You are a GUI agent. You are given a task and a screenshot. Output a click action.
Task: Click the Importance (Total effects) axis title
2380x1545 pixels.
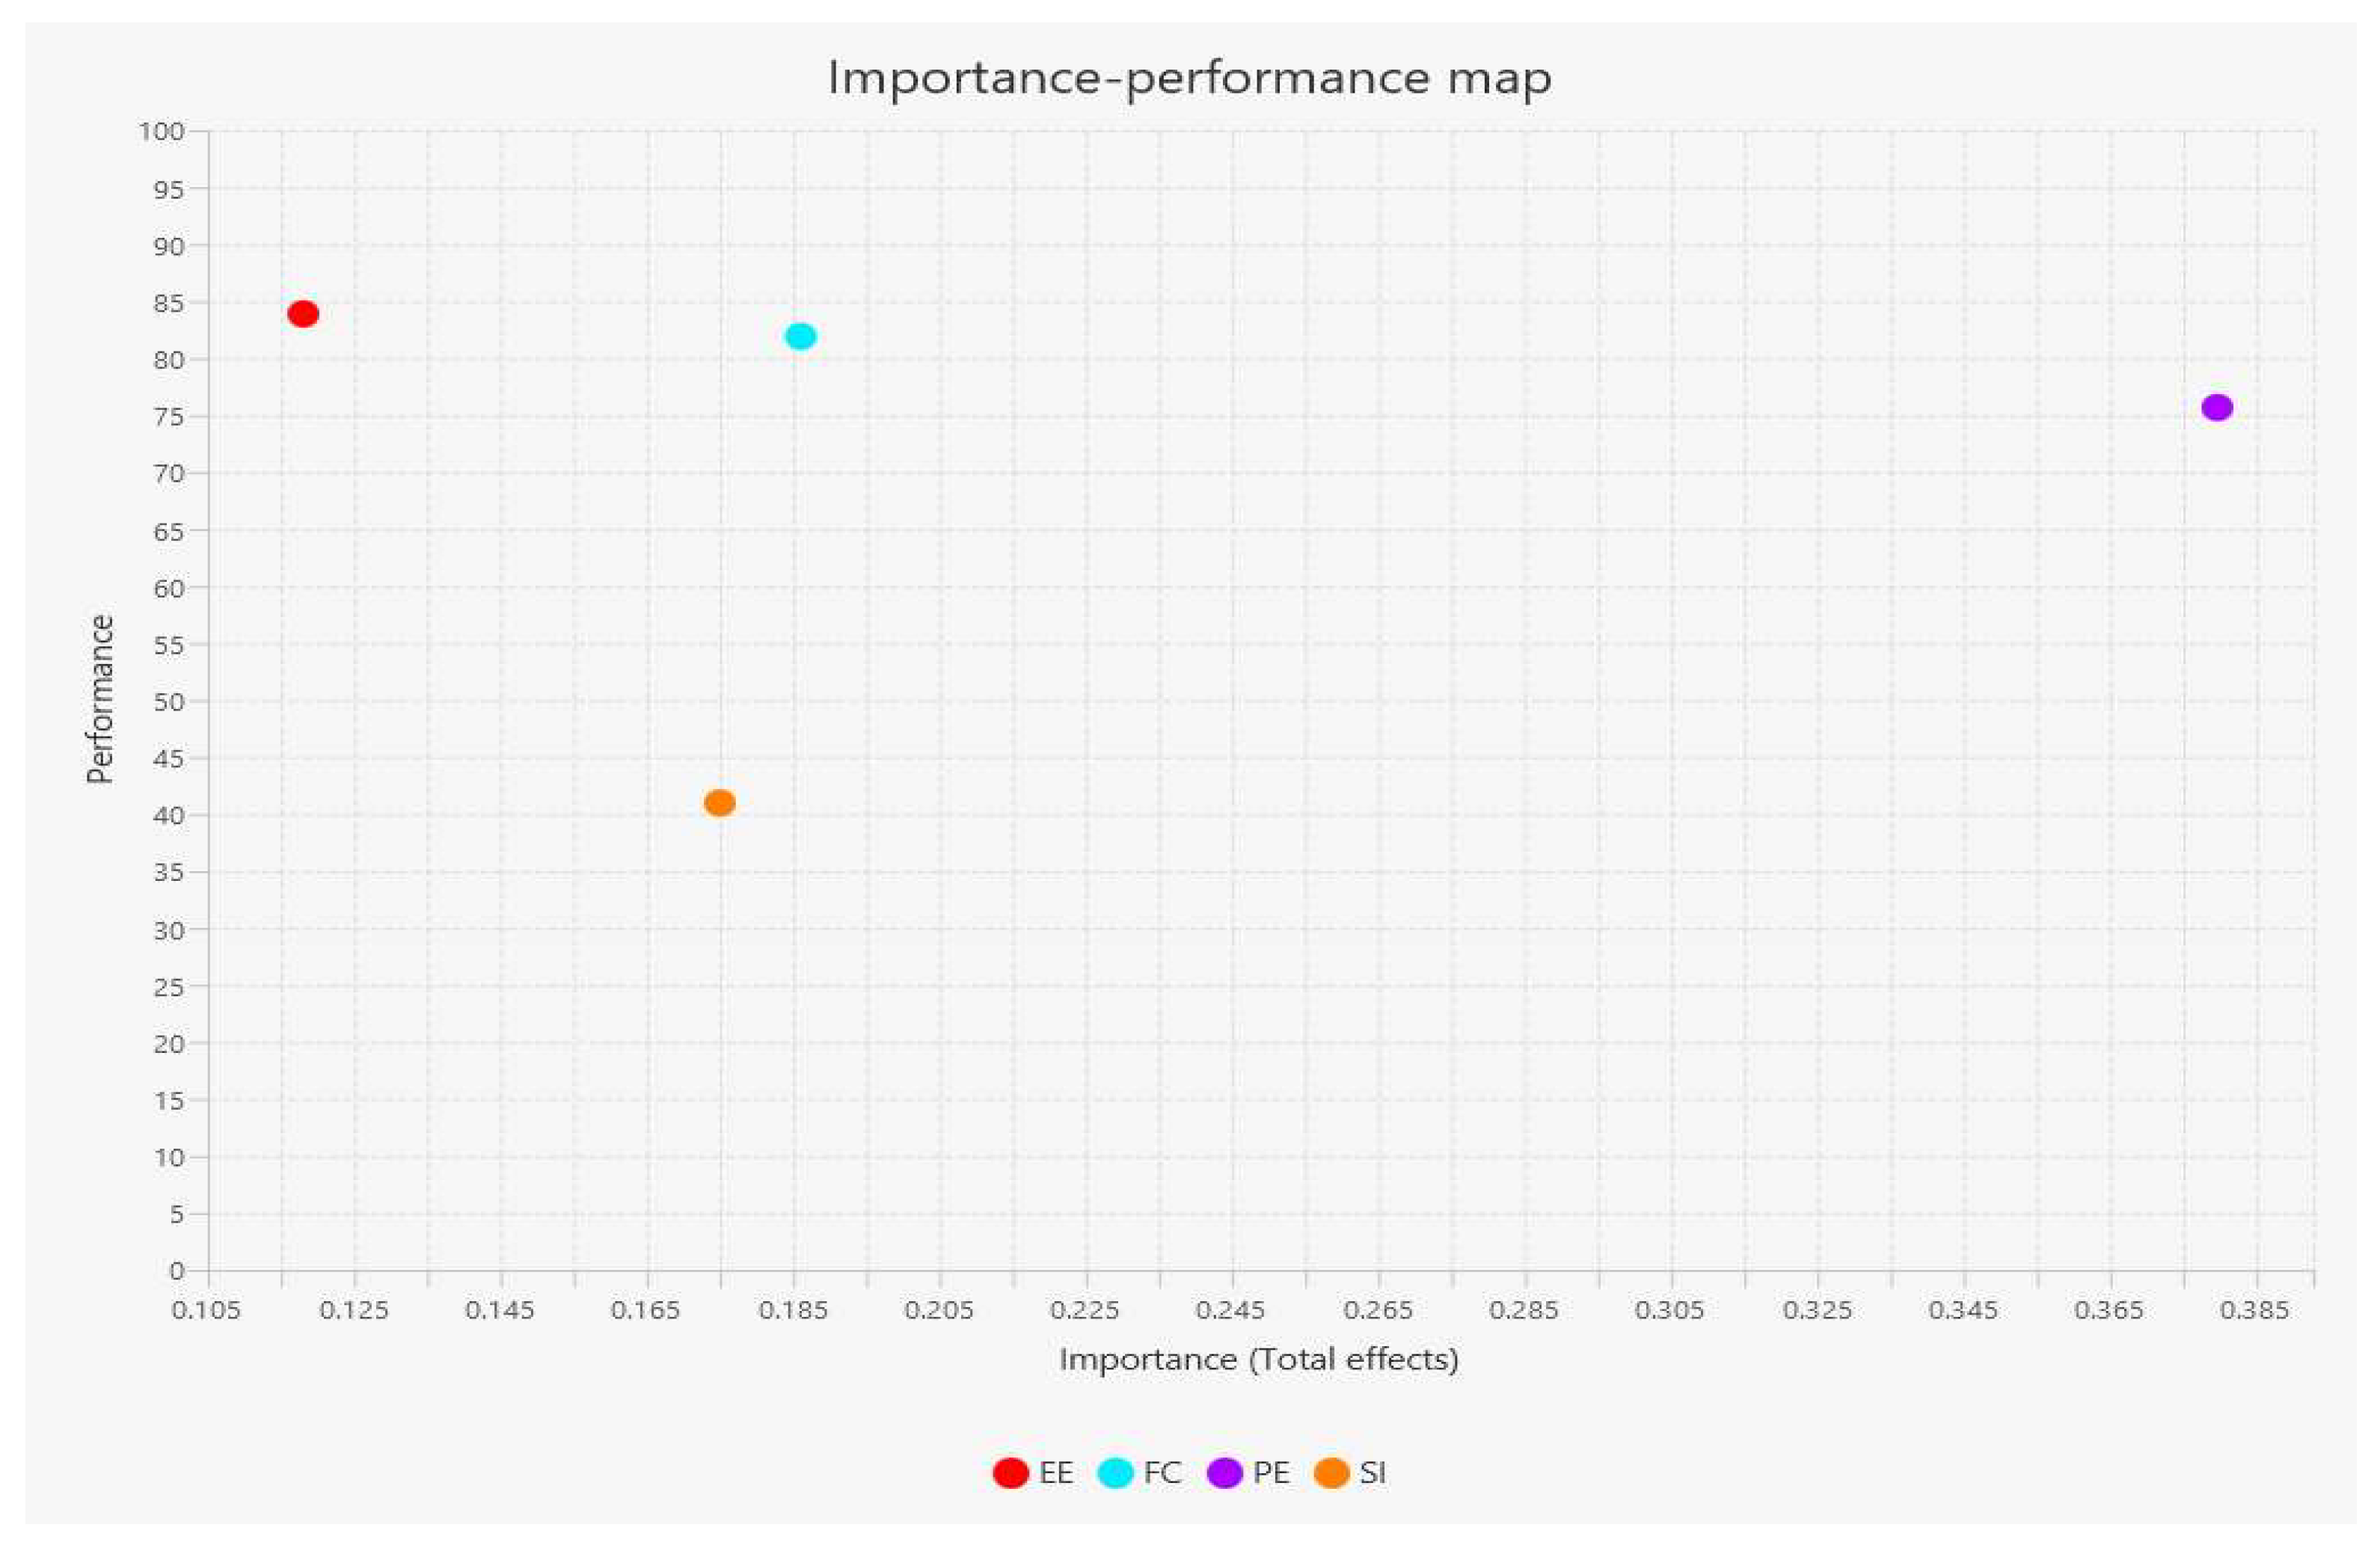coord(1259,1360)
